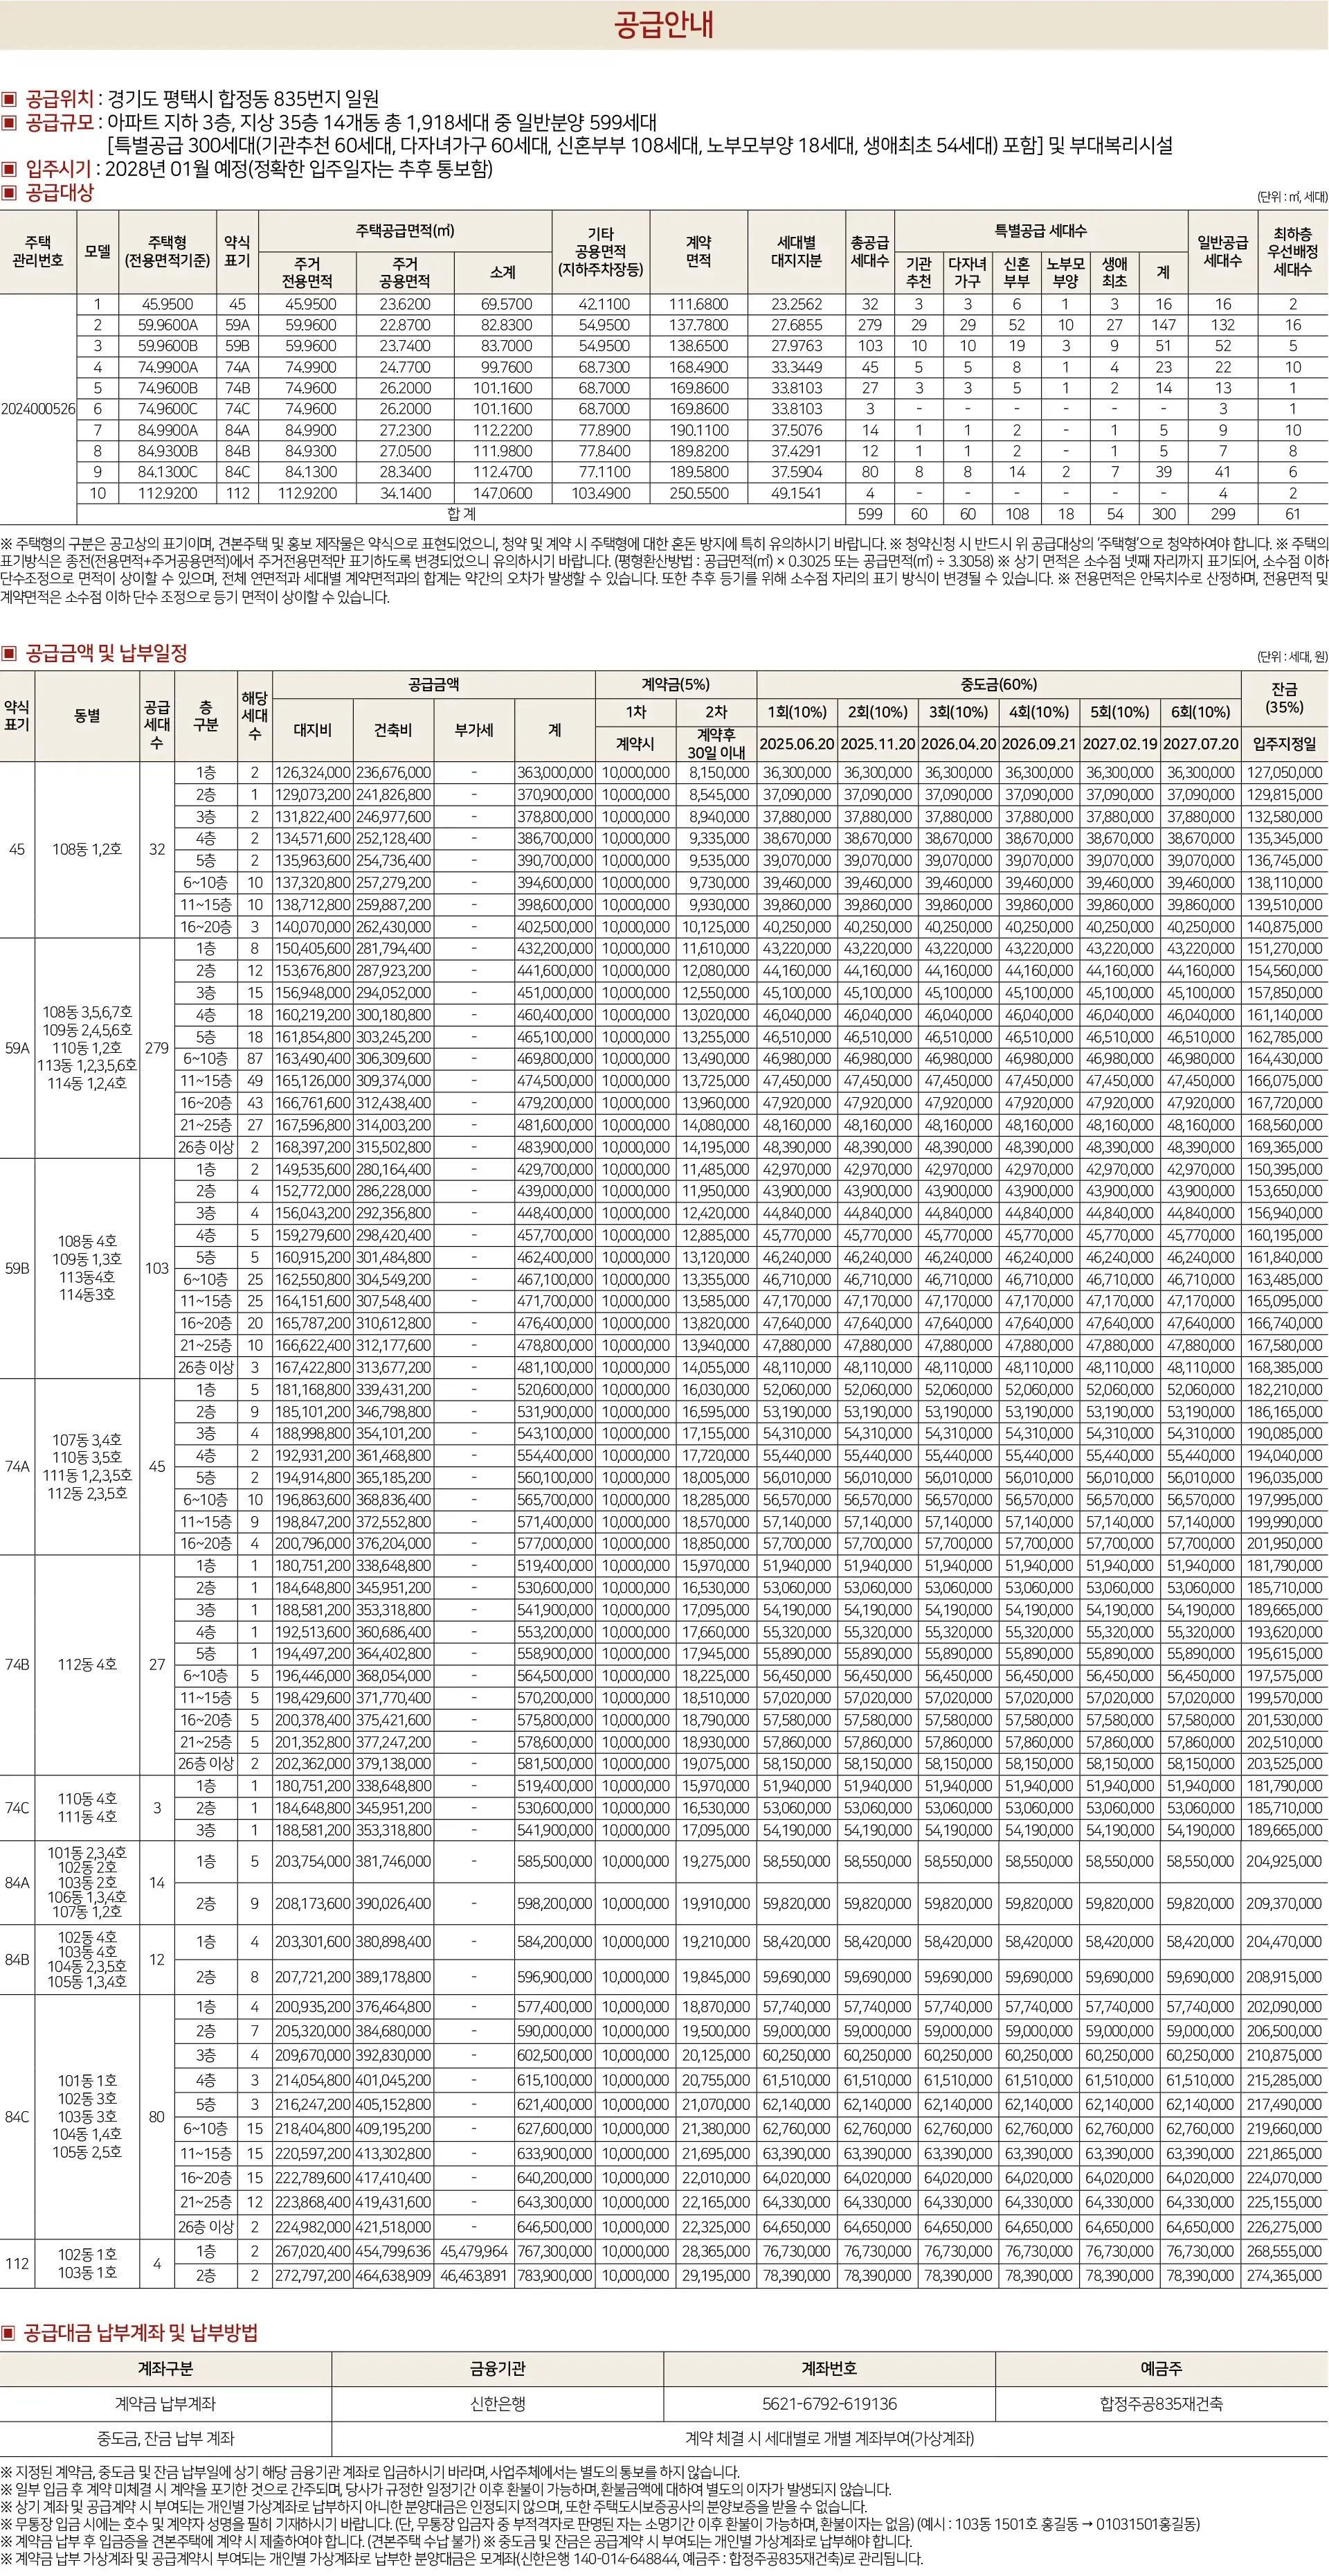1329x2576 pixels.
Task: Click the square bullet beside 공급위치
Action: click(9, 99)
